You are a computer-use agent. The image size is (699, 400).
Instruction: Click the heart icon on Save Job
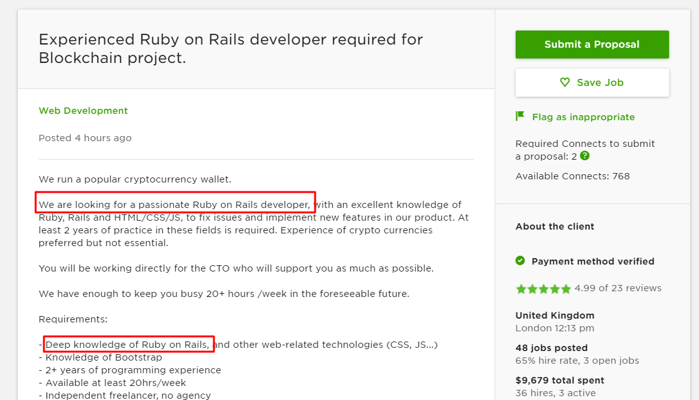coord(565,83)
